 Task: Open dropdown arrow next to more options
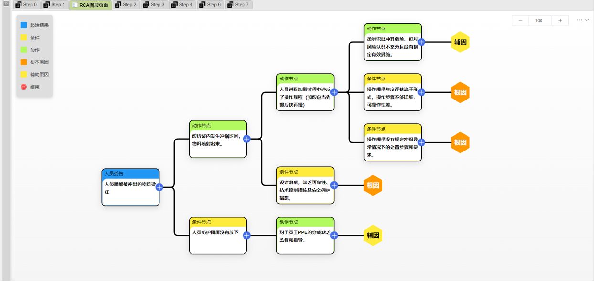click(587, 20)
